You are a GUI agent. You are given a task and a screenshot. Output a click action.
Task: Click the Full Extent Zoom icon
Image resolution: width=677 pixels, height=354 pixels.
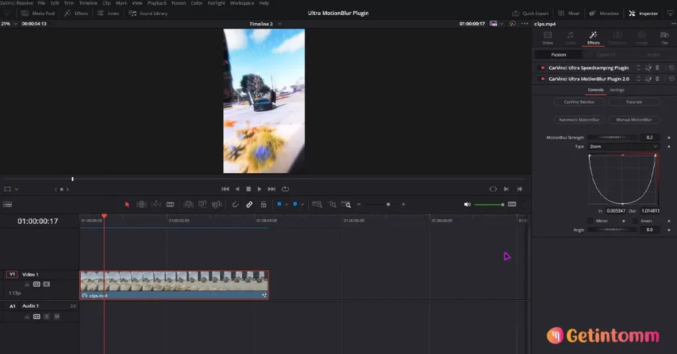[317, 204]
